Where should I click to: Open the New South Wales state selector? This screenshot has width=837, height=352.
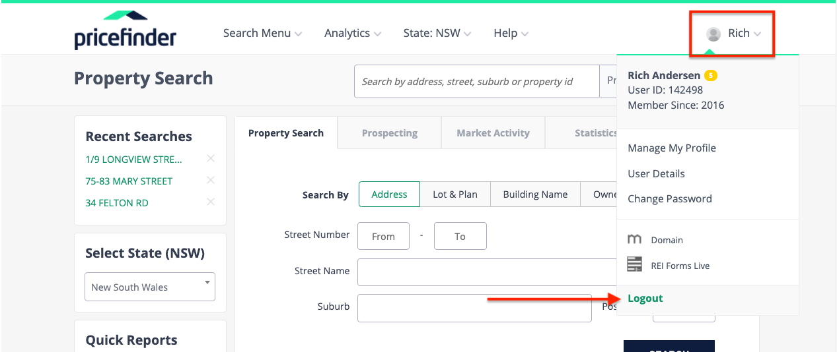click(150, 287)
